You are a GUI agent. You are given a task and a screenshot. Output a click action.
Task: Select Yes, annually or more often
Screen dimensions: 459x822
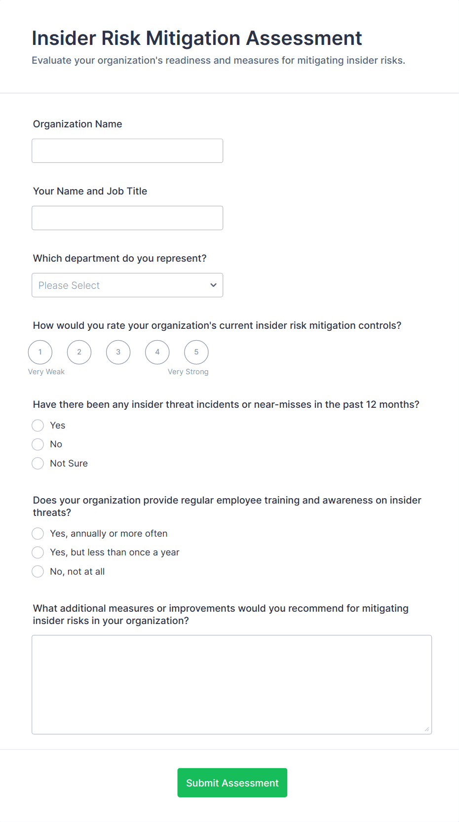point(38,534)
